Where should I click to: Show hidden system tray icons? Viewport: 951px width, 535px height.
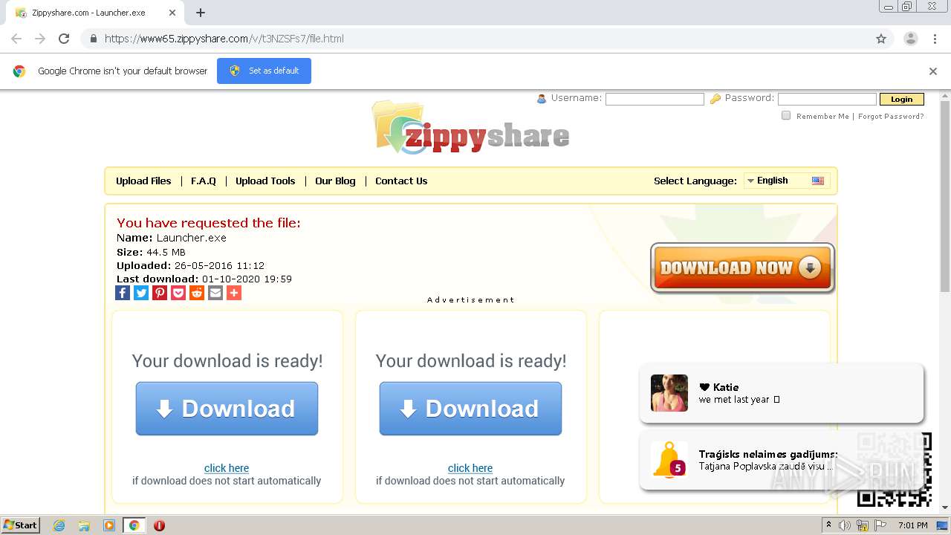828,525
